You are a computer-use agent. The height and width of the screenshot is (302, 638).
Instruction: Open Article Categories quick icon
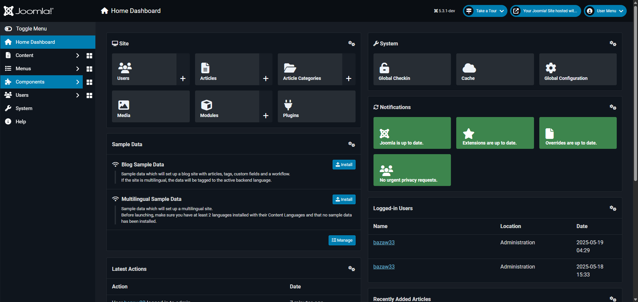(x=310, y=69)
